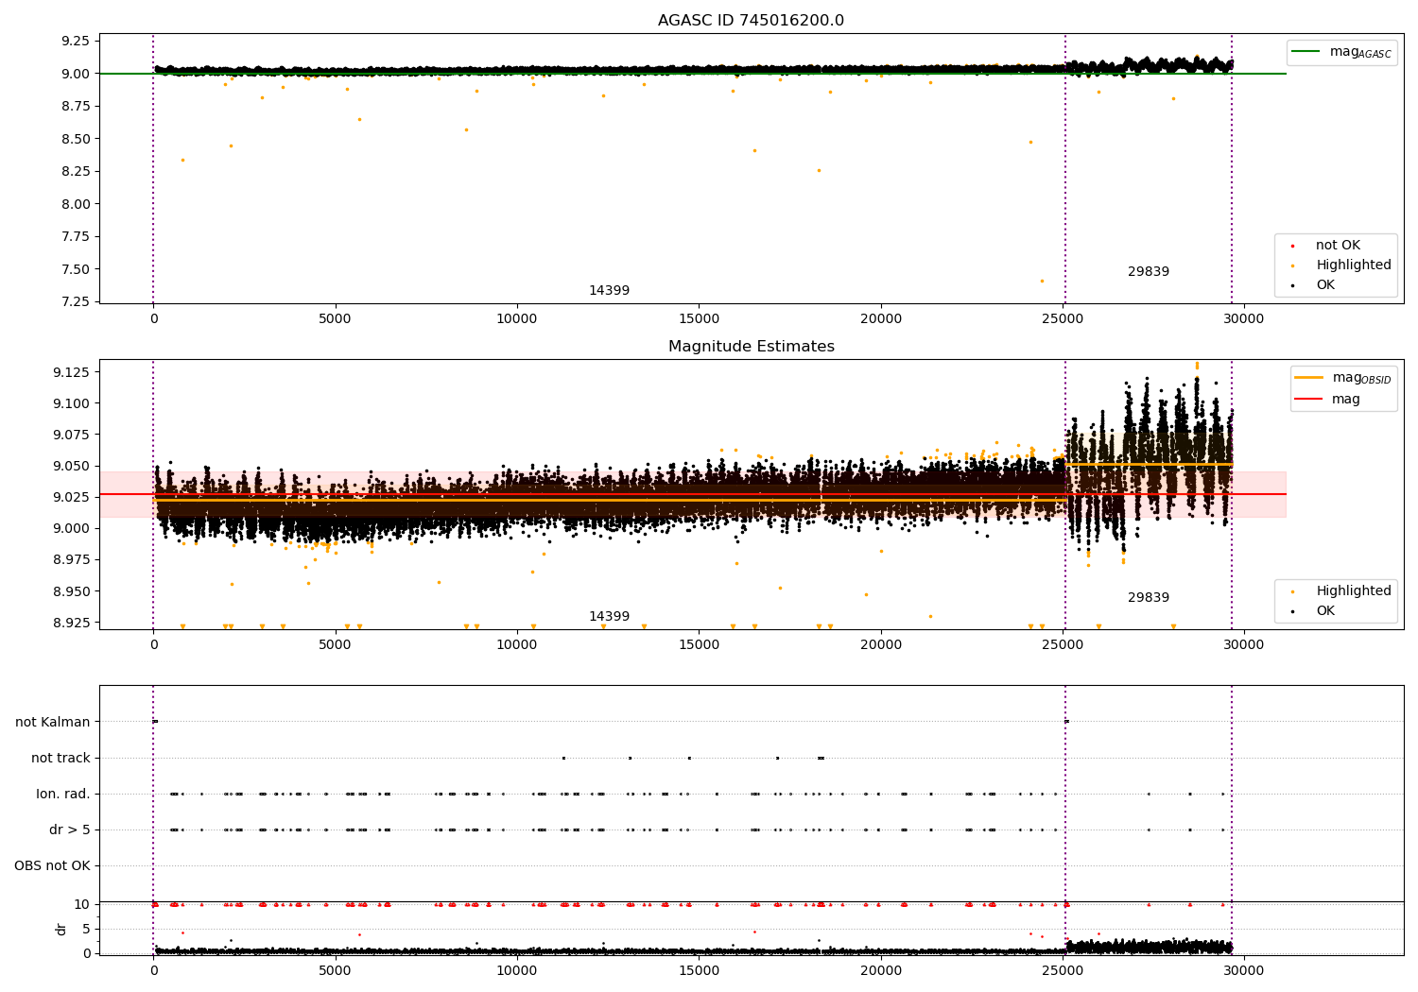Click the green mag AGASC legend line
This screenshot has width=1418, height=992.
point(1306,51)
